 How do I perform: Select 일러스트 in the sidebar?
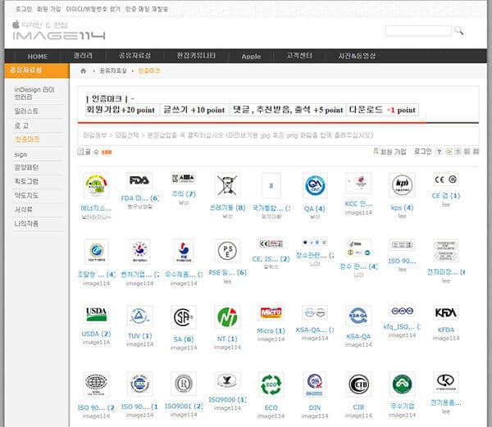[x=26, y=111]
